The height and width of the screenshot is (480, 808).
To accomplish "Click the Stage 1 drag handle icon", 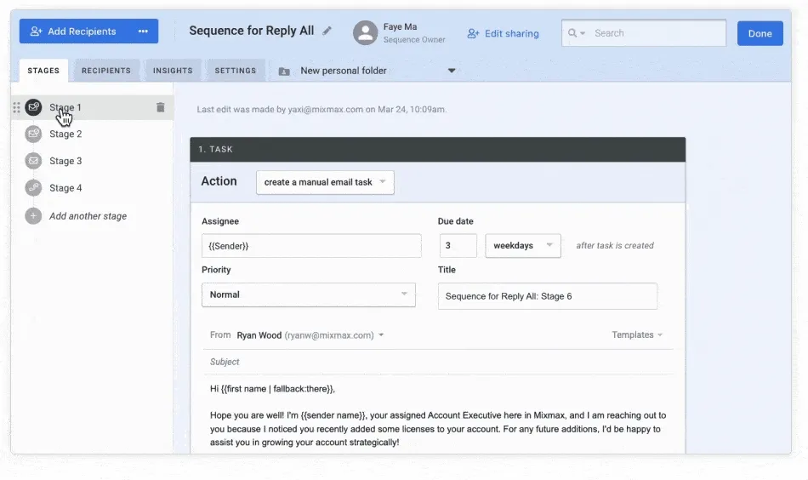I will click(16, 107).
